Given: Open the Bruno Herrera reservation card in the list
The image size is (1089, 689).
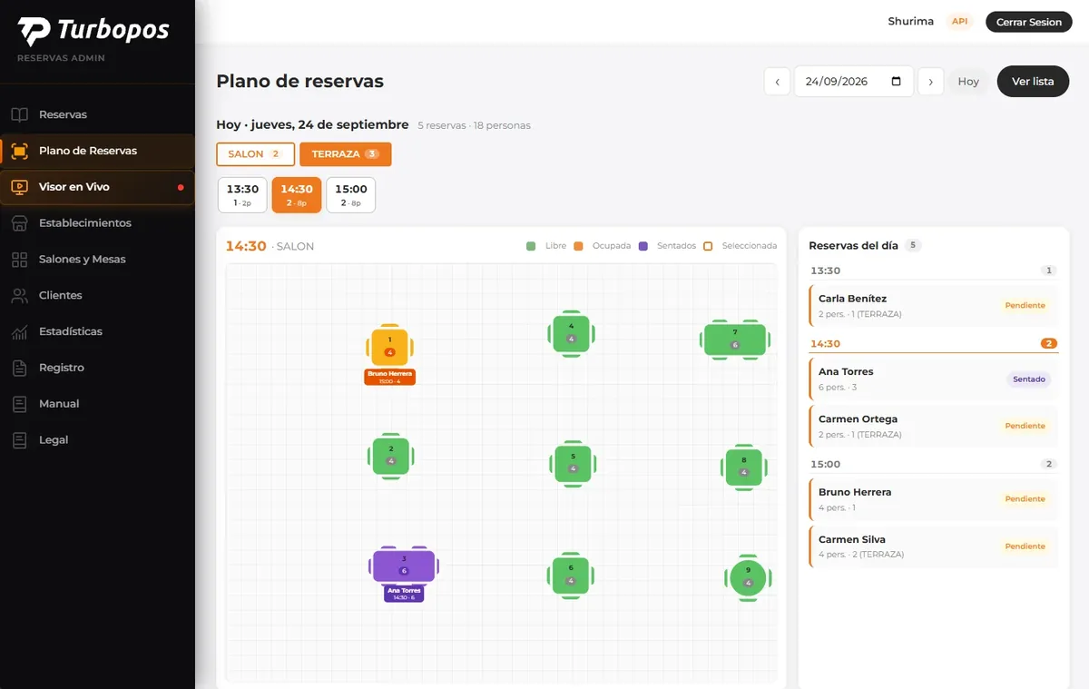Looking at the screenshot, I should pos(933,499).
